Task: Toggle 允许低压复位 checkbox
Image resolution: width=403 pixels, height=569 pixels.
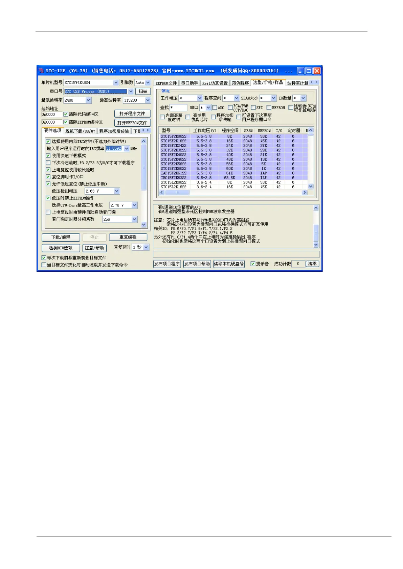Action: coord(48,184)
